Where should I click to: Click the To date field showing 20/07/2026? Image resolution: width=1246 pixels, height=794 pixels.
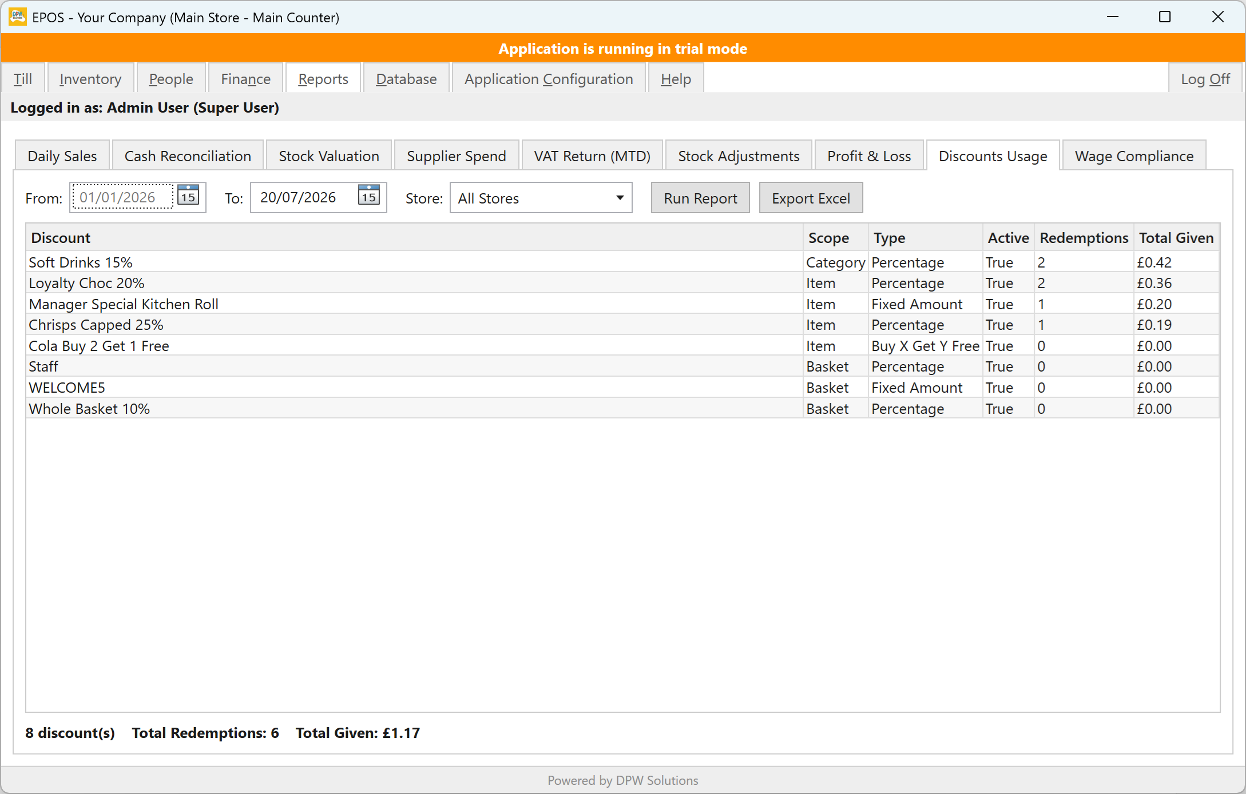303,197
